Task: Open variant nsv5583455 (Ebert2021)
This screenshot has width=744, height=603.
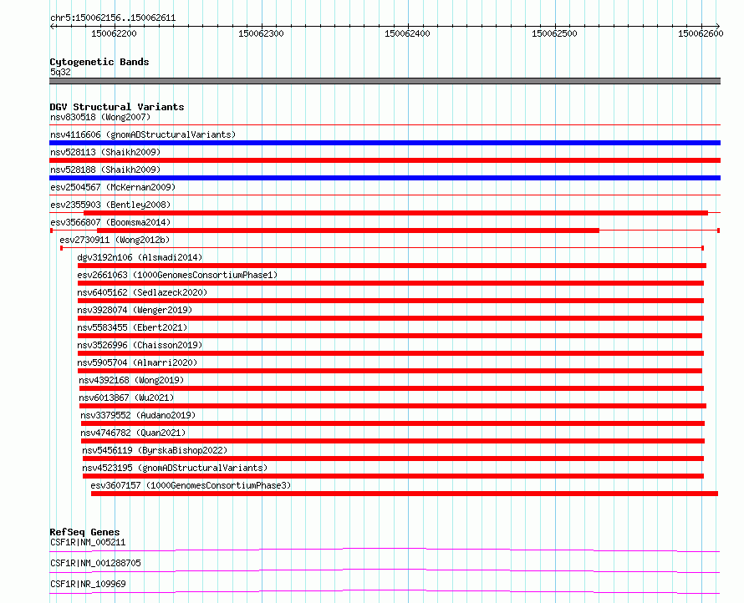Action: 132,327
